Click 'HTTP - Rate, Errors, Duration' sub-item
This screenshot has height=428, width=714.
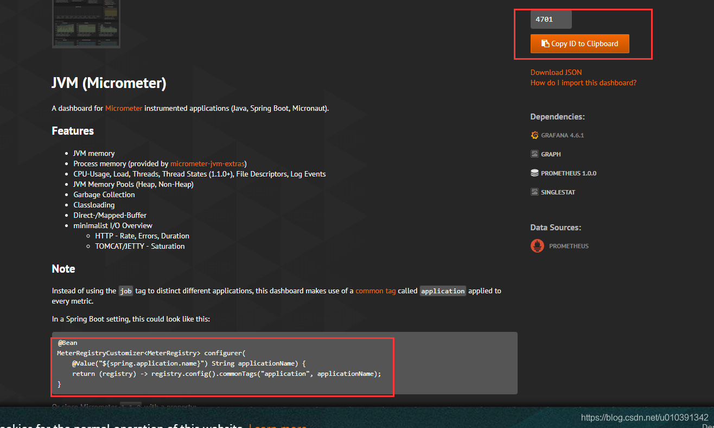coord(142,236)
